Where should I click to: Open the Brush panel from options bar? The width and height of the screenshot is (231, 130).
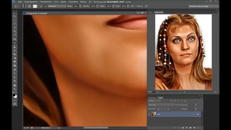pos(30,6)
